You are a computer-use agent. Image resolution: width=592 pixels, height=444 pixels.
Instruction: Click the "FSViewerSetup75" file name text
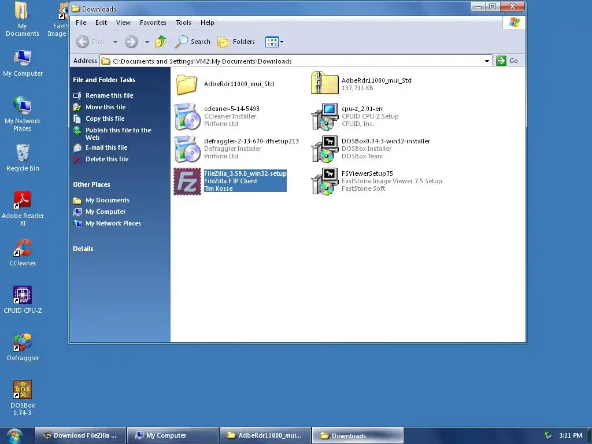pyautogui.click(x=367, y=173)
